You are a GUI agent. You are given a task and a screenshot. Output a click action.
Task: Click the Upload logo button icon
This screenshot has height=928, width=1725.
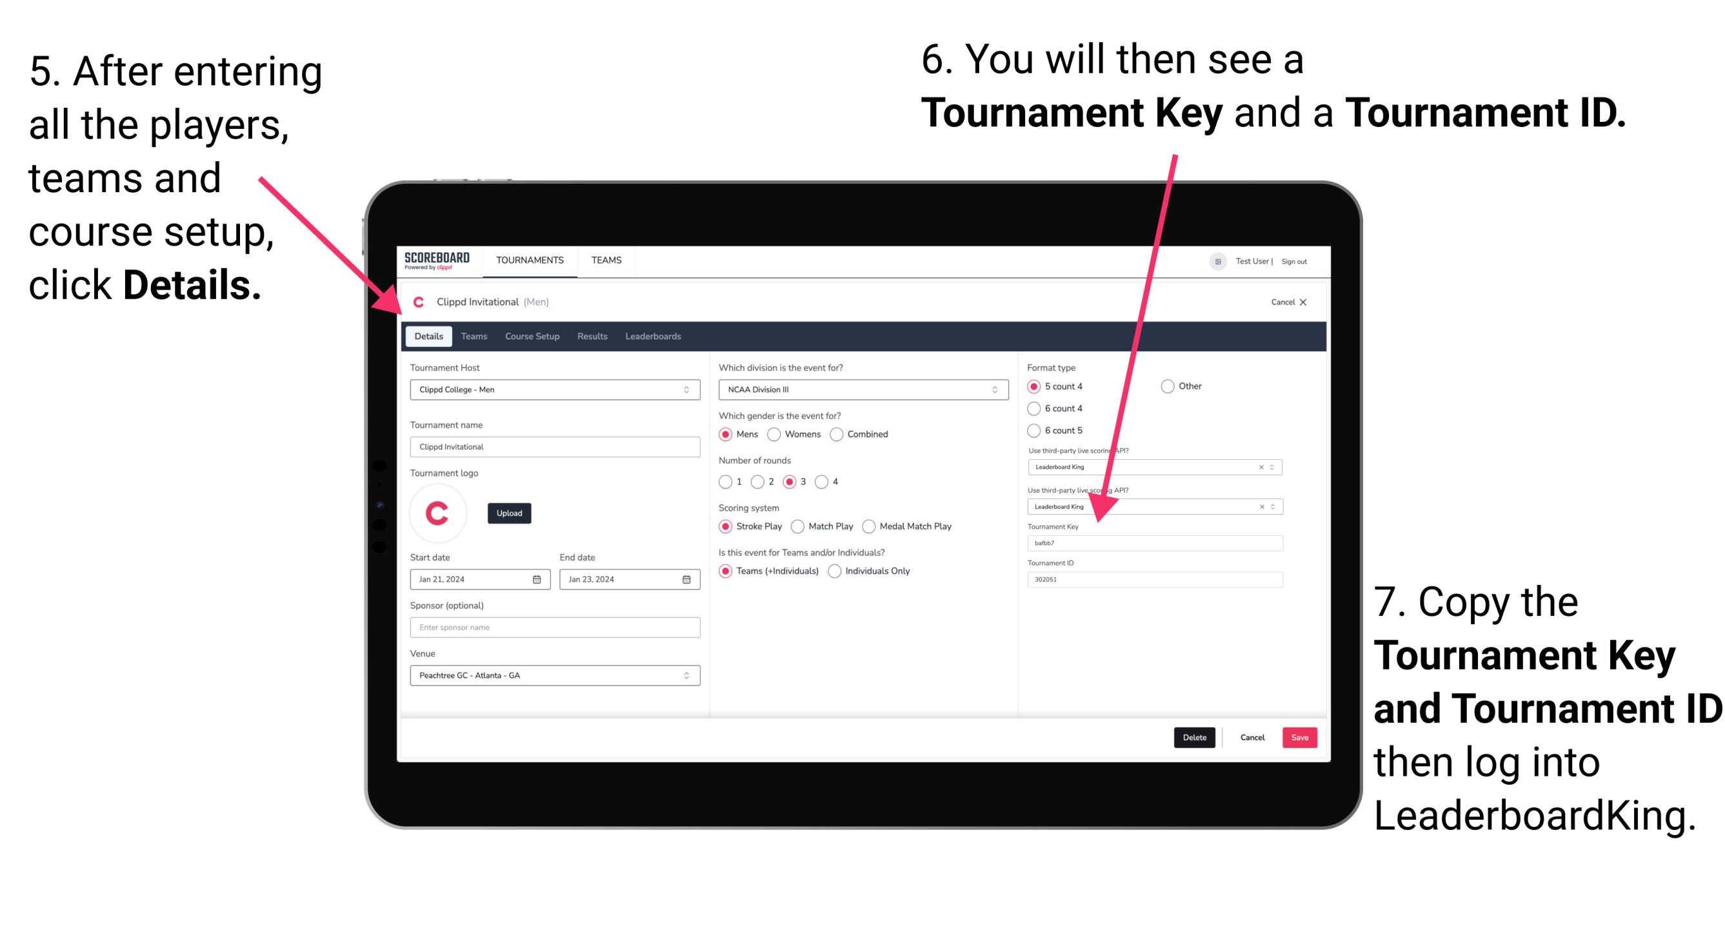pyautogui.click(x=511, y=512)
